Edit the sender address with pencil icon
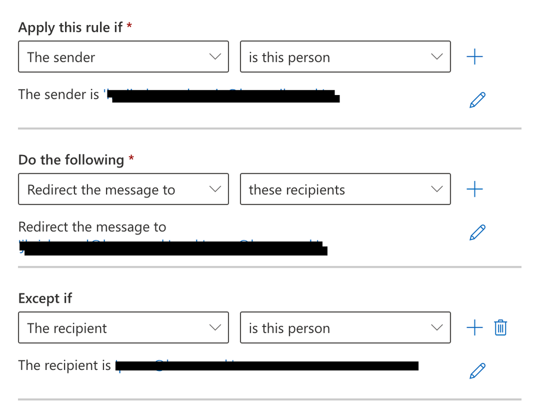Screen dimensions: 546x418 tap(477, 100)
